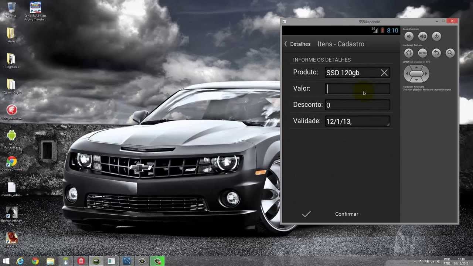The image size is (473, 266).
Task: Click the empty Valor input field
Action: (357, 89)
